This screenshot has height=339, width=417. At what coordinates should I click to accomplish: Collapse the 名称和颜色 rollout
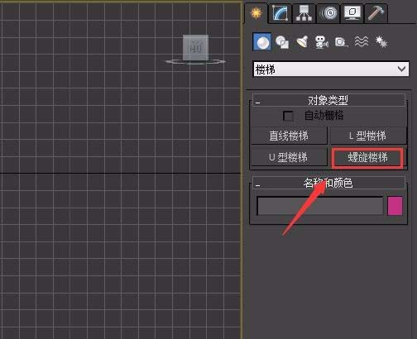pos(328,183)
